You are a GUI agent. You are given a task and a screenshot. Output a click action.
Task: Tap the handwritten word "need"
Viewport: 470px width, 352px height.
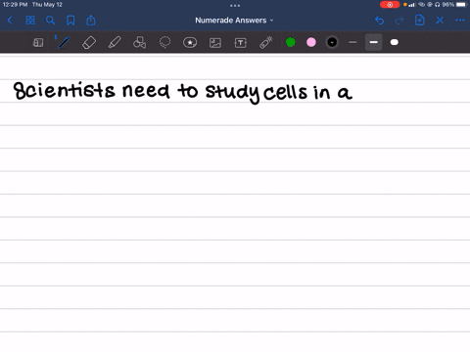[x=146, y=90]
